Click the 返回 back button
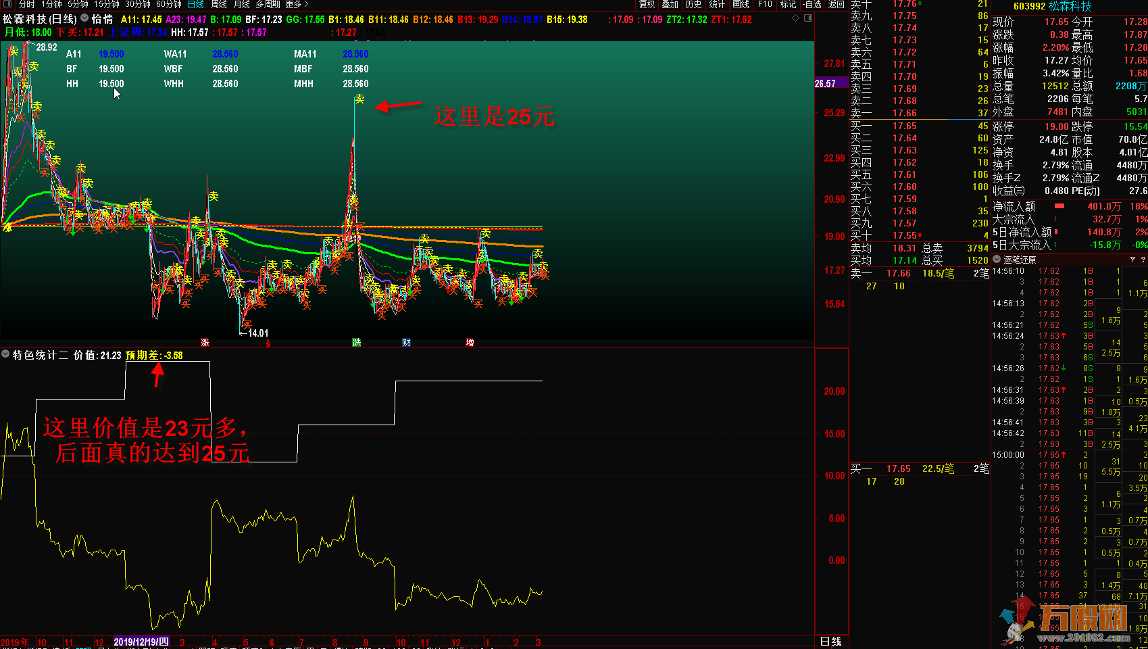 tap(837, 4)
